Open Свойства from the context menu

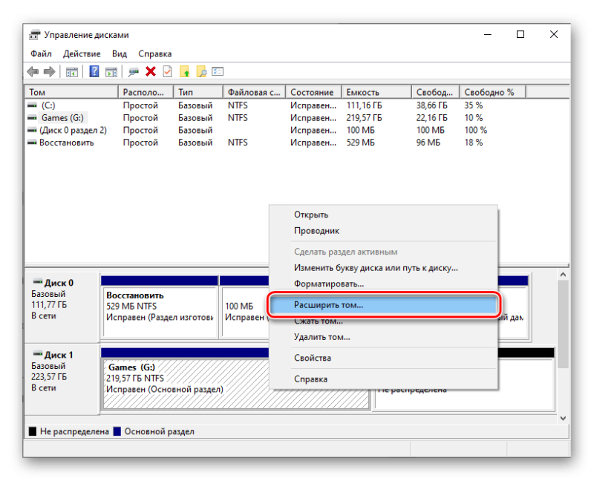point(383,358)
